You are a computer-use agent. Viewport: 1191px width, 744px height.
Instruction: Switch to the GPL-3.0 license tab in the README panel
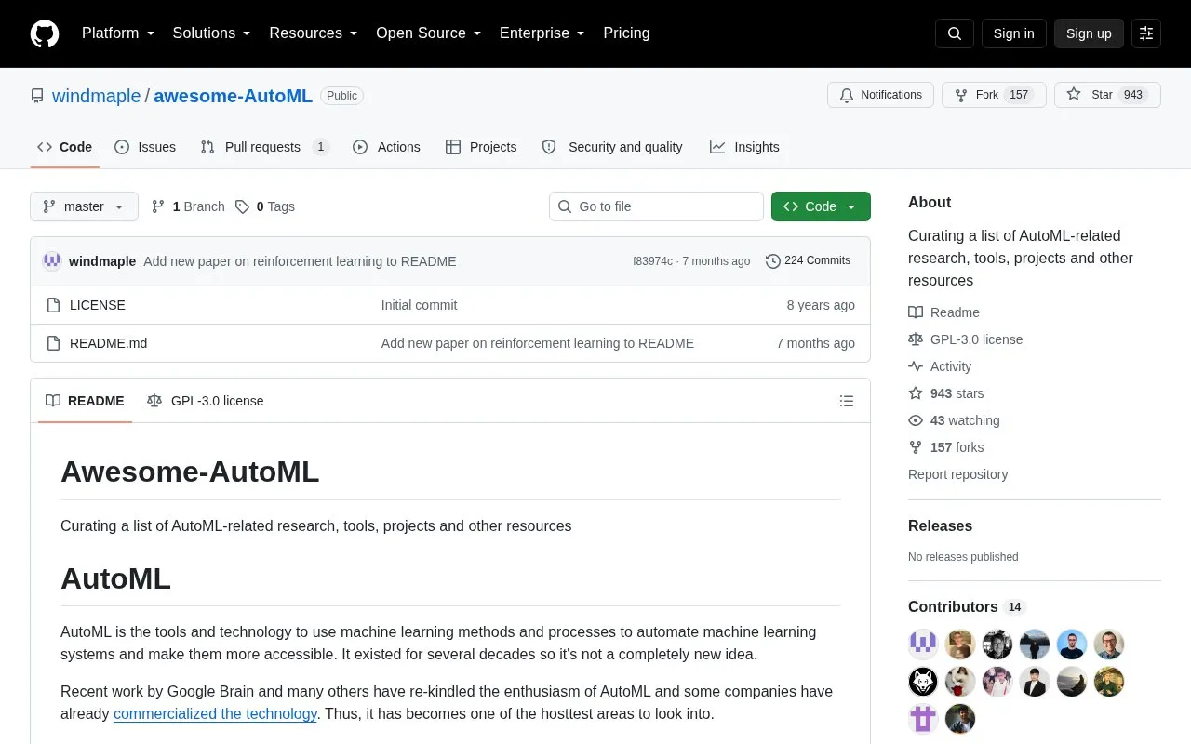tap(206, 401)
